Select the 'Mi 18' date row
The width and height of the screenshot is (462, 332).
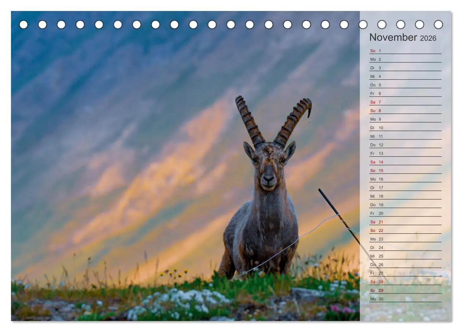tap(405, 196)
